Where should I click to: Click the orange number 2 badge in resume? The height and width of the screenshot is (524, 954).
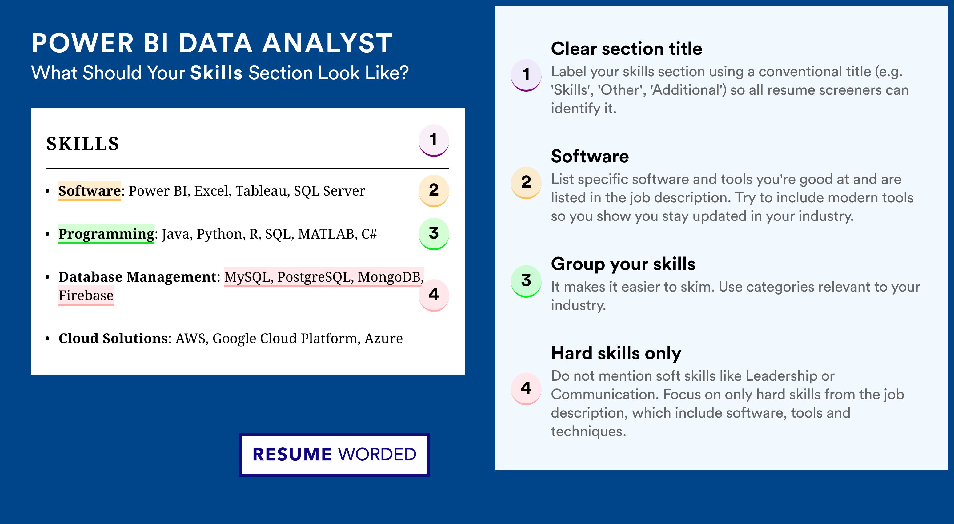[434, 191]
